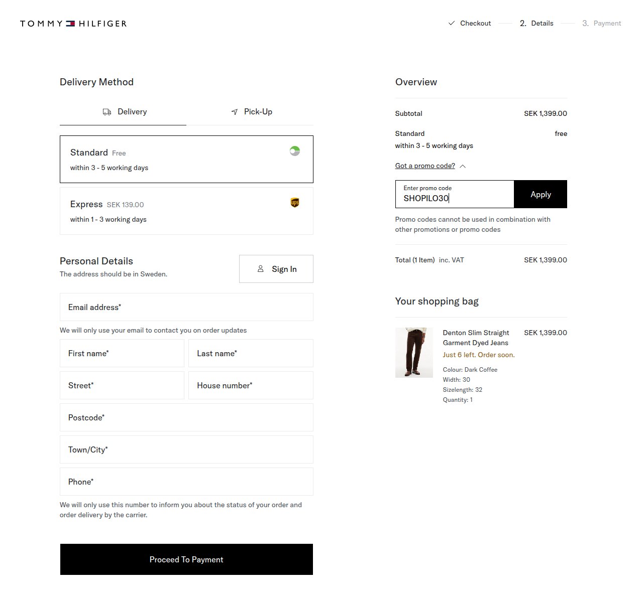Click the delivery truck icon
Screen dimensions: 643x602
(107, 112)
